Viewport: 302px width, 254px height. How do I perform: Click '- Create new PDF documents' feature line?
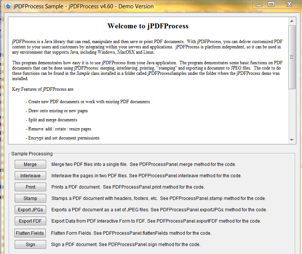(x=88, y=102)
